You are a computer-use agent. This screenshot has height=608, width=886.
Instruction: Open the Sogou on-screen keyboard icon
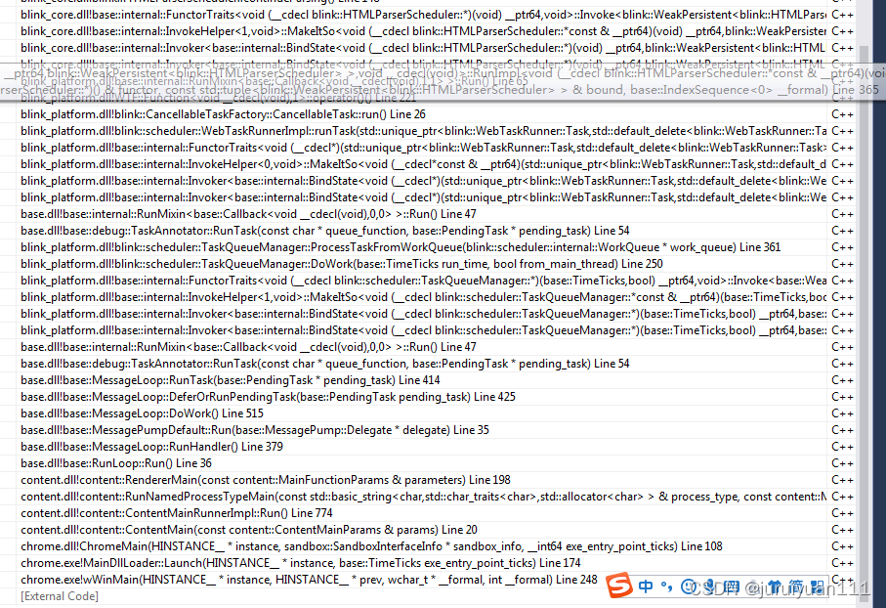(x=732, y=586)
